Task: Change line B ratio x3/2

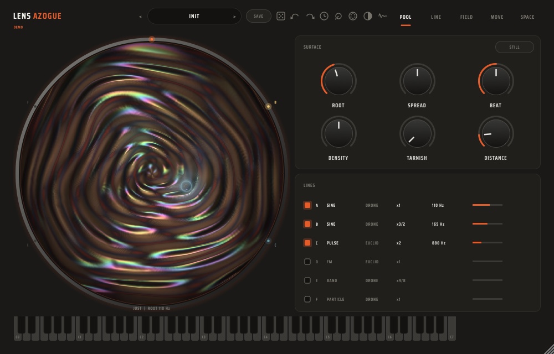Action: coord(401,224)
